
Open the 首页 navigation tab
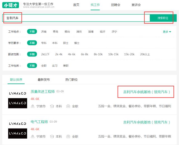76,5
